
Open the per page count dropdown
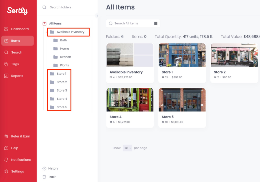click(x=127, y=148)
